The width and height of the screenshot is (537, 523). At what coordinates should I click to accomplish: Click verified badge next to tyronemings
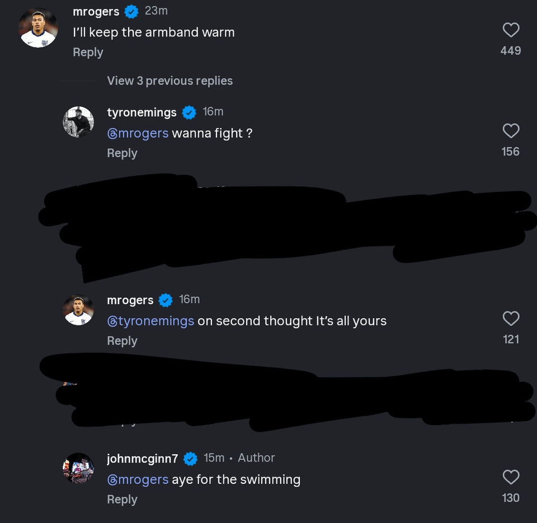(190, 112)
